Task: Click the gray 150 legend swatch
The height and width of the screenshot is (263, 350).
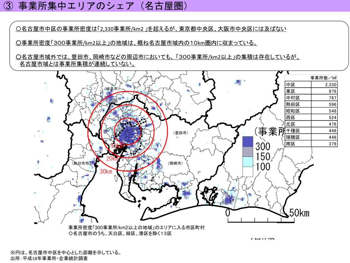Action: (x=248, y=152)
